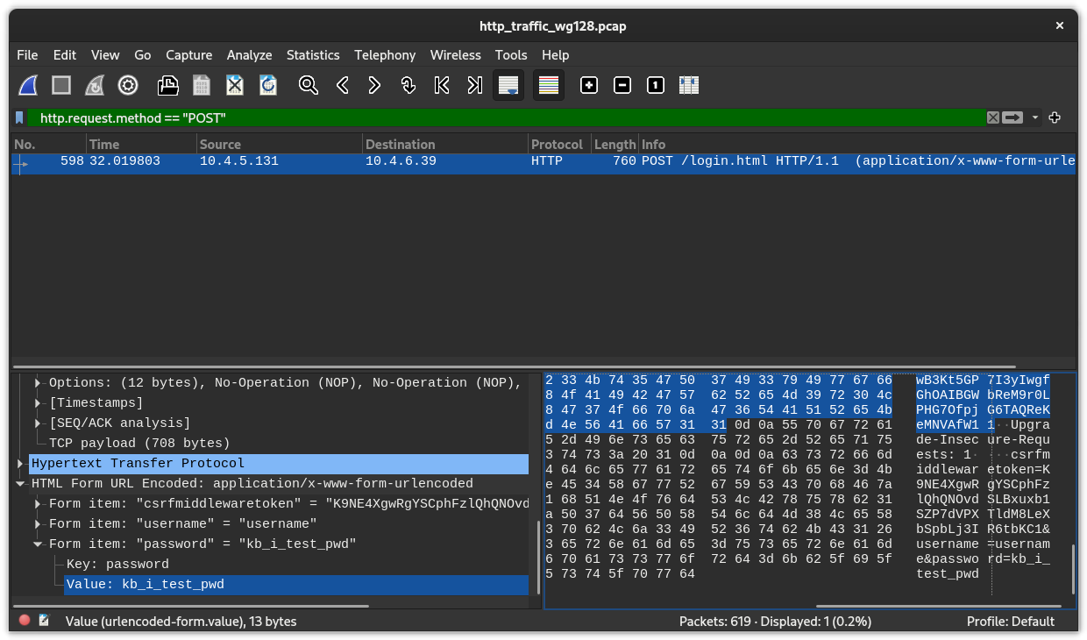The height and width of the screenshot is (640, 1087).
Task: Click the packet list horizontal scrollbar
Action: click(x=513, y=366)
